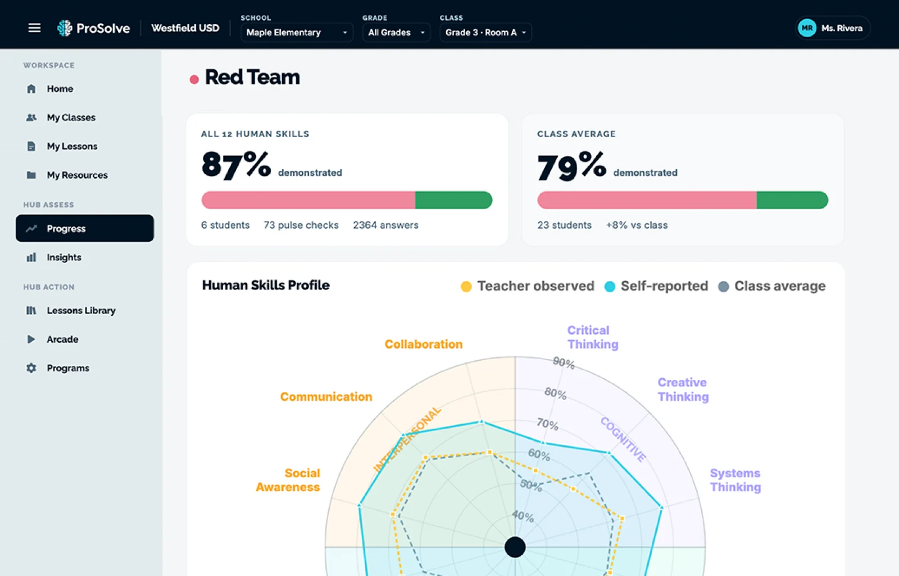Screen dimensions: 899x576
Task: Click the Human Skills Profile title
Action: [266, 285]
